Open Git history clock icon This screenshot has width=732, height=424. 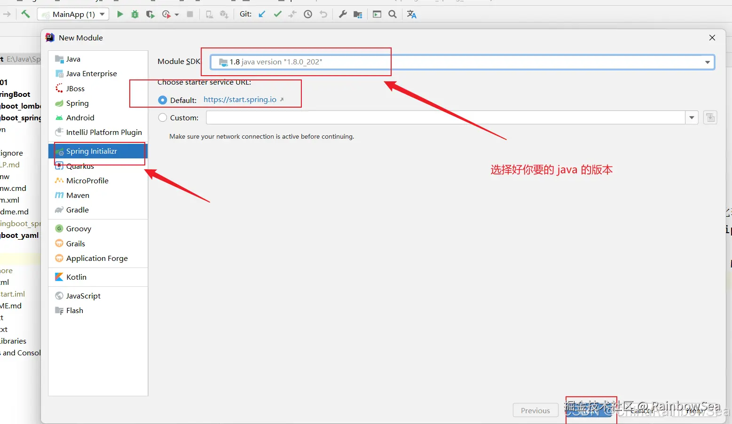(308, 14)
